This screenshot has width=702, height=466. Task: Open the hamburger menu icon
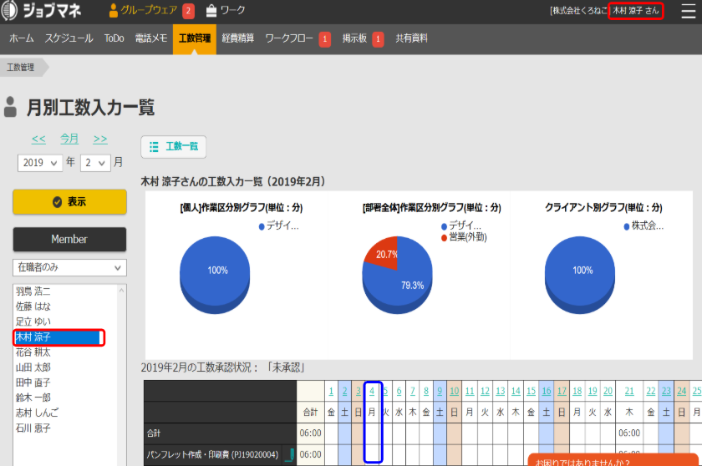coord(688,11)
